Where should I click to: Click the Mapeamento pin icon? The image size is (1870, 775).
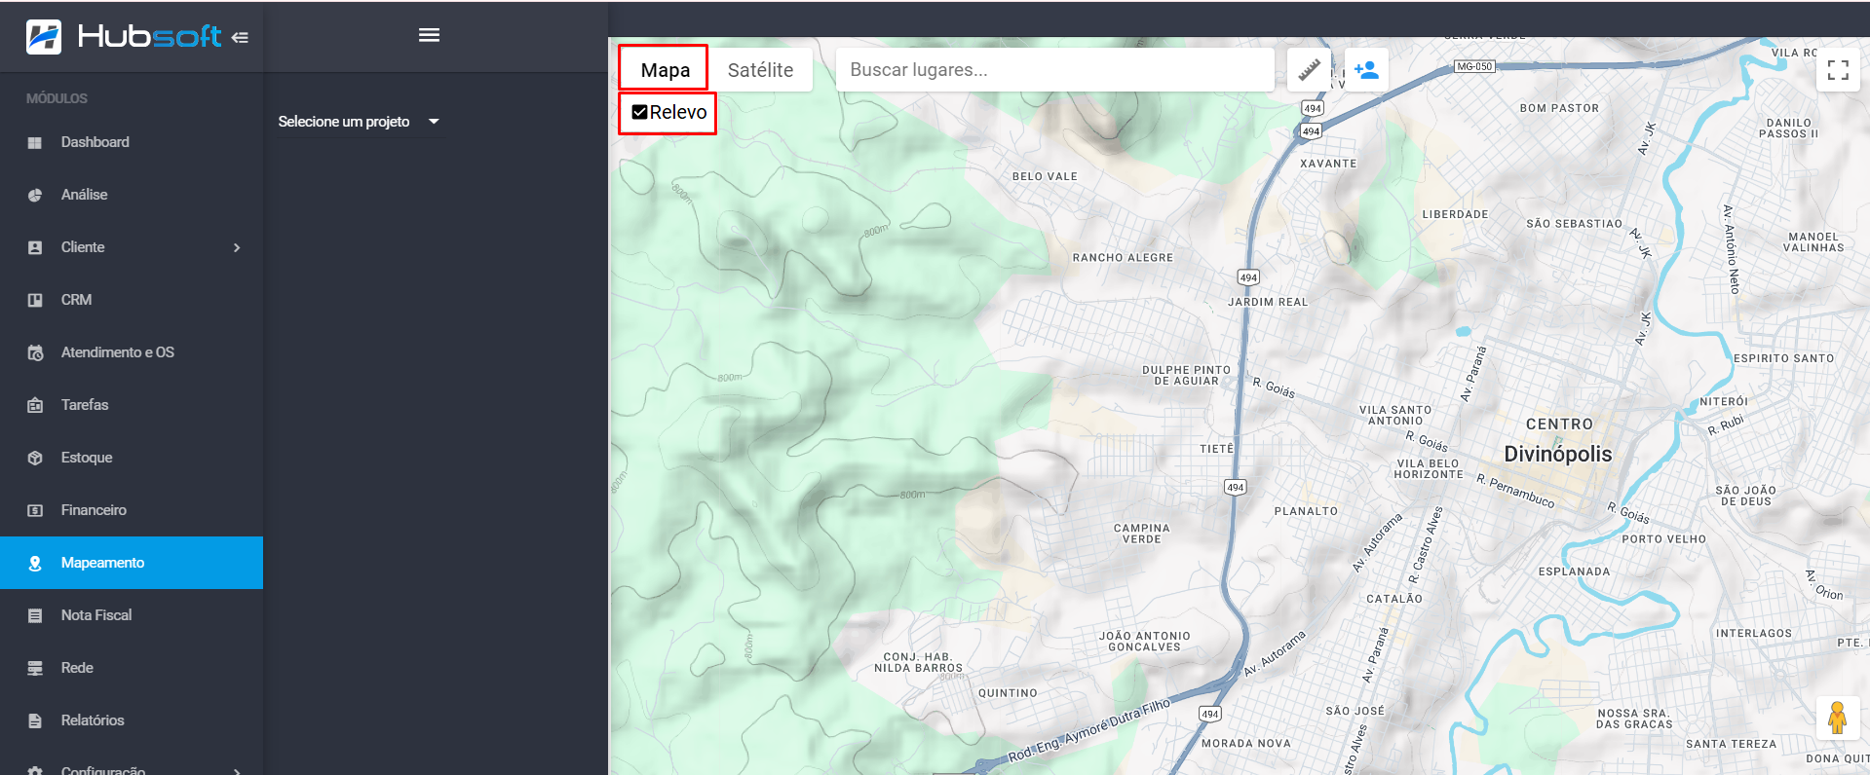click(35, 563)
